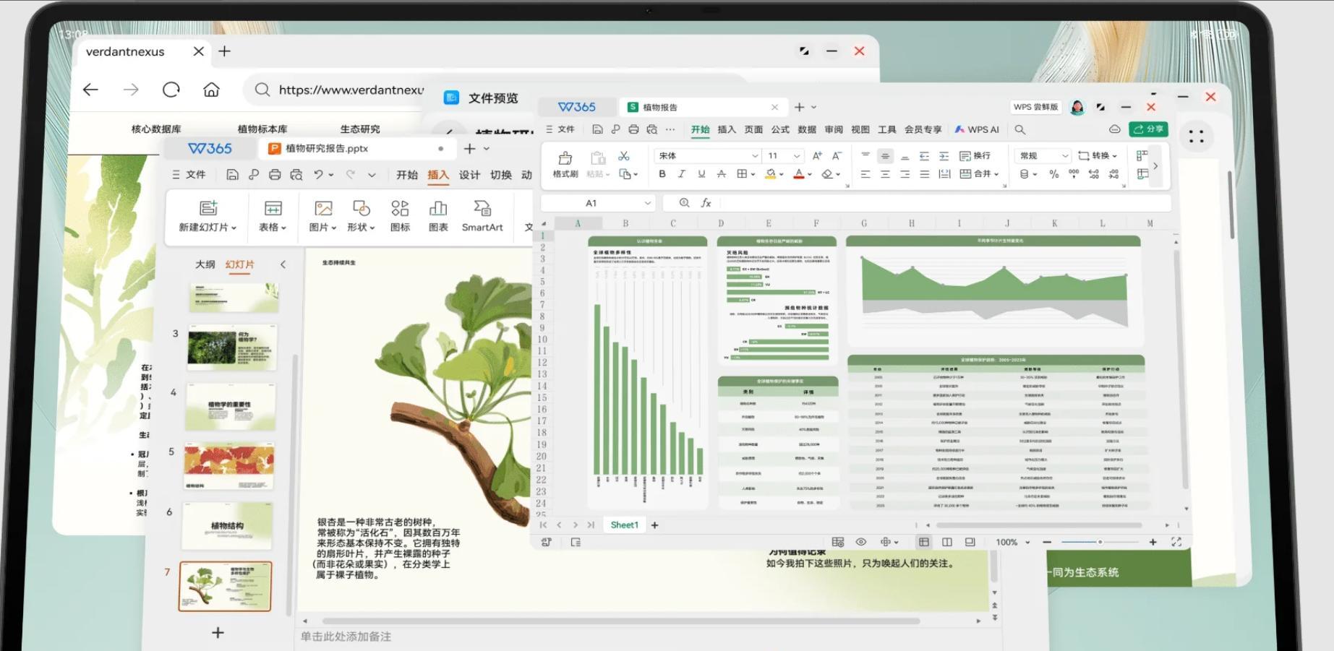Select the Sheet1 tab

click(x=624, y=525)
